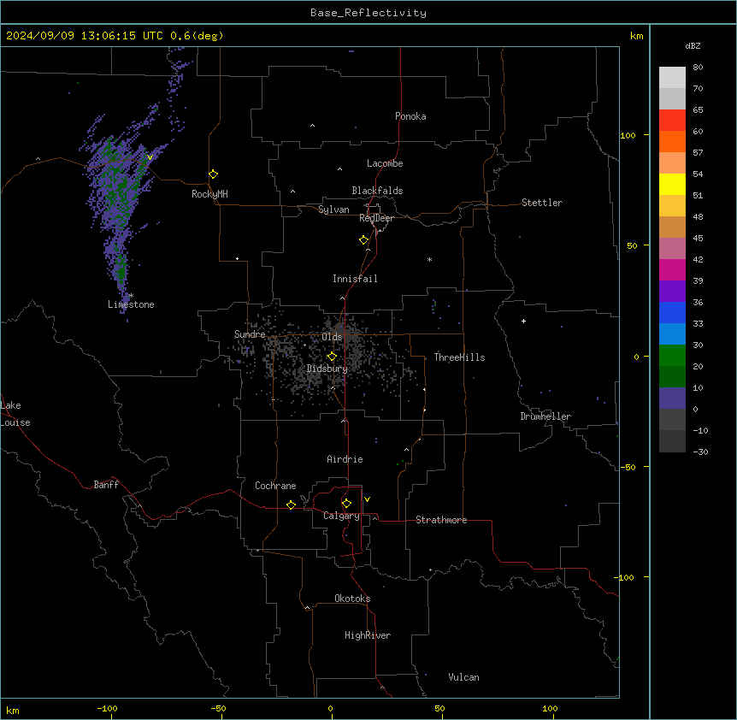Click the yellow V marker in the northwest echo
Image resolution: width=737 pixels, height=720 pixels.
pyautogui.click(x=150, y=157)
